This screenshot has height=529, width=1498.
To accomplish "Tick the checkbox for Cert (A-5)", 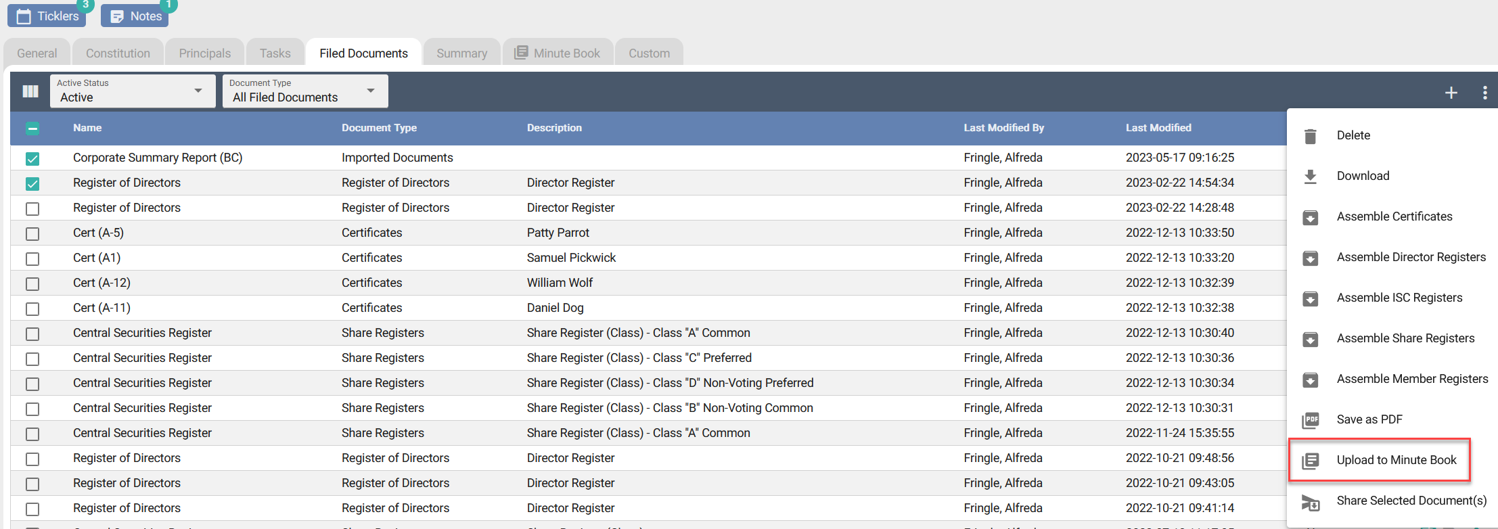I will pyautogui.click(x=32, y=233).
